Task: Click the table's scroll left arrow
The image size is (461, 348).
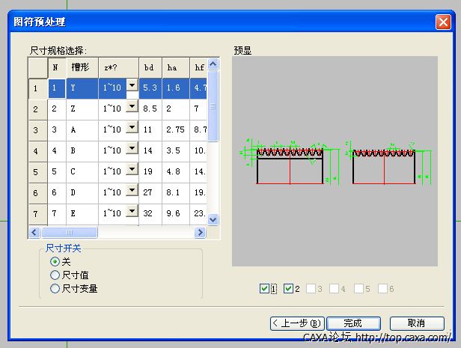Action: pyautogui.click(x=34, y=233)
